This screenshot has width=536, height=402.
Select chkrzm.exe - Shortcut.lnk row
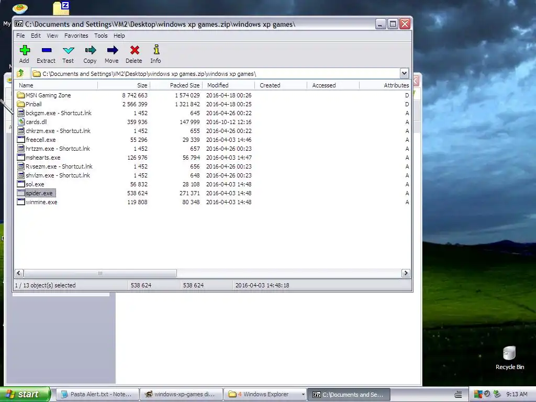coord(213,130)
